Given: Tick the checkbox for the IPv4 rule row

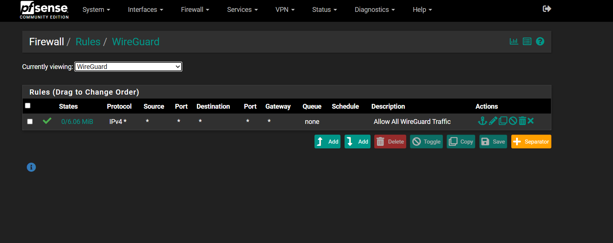Looking at the screenshot, I should (x=30, y=122).
